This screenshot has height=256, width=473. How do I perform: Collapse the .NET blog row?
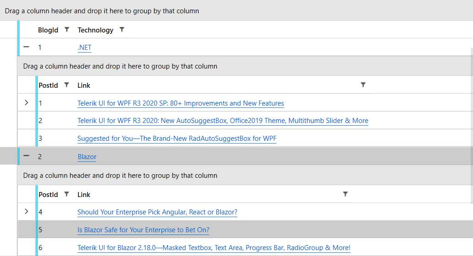pyautogui.click(x=27, y=47)
